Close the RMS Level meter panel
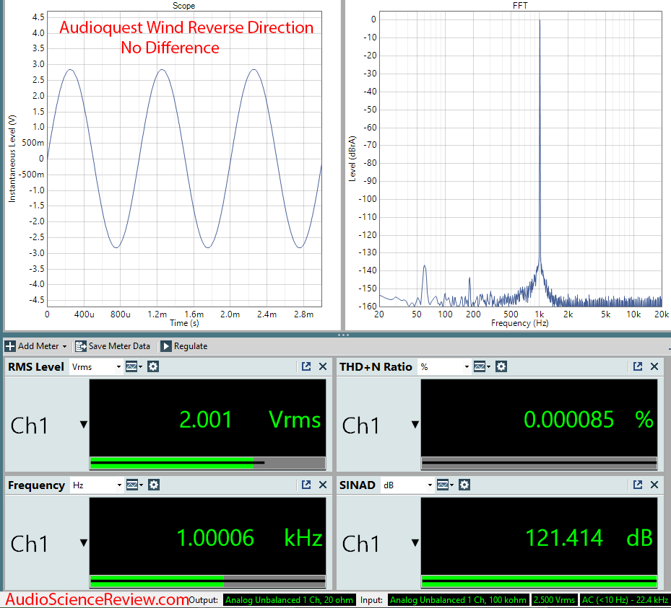Viewport: 671px width, 608px height. click(x=323, y=366)
